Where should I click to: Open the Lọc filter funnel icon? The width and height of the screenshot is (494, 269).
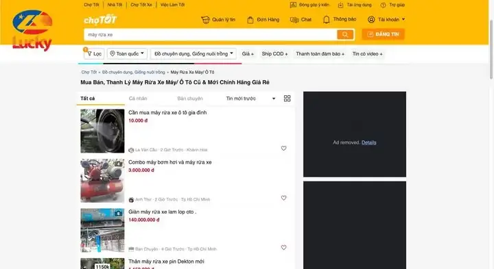pyautogui.click(x=89, y=54)
